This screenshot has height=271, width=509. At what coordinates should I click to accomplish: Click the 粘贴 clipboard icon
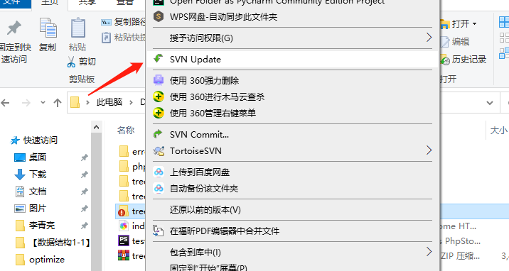click(x=78, y=28)
